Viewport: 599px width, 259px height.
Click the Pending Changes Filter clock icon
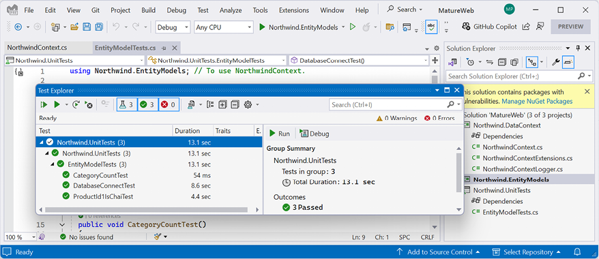pos(470,62)
